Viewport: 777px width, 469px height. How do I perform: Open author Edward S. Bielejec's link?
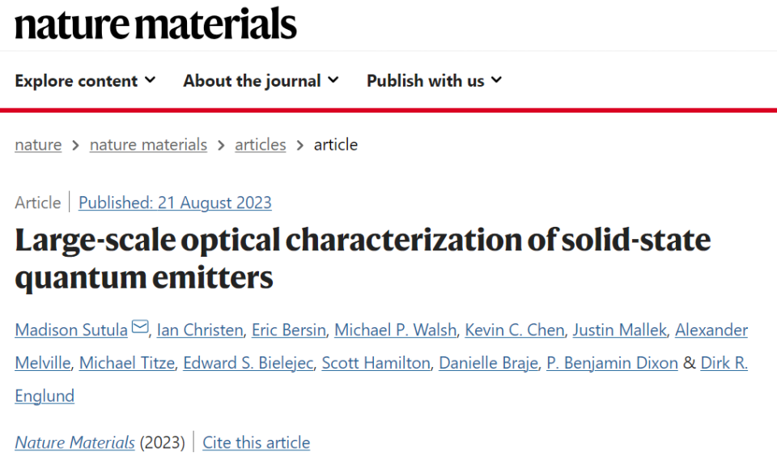coord(248,363)
